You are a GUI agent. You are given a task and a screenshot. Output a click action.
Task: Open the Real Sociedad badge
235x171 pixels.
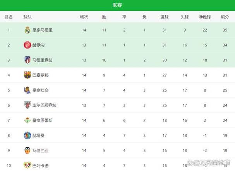[x=27, y=90]
